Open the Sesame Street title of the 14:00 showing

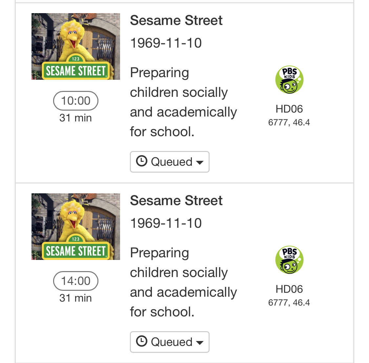click(x=176, y=201)
